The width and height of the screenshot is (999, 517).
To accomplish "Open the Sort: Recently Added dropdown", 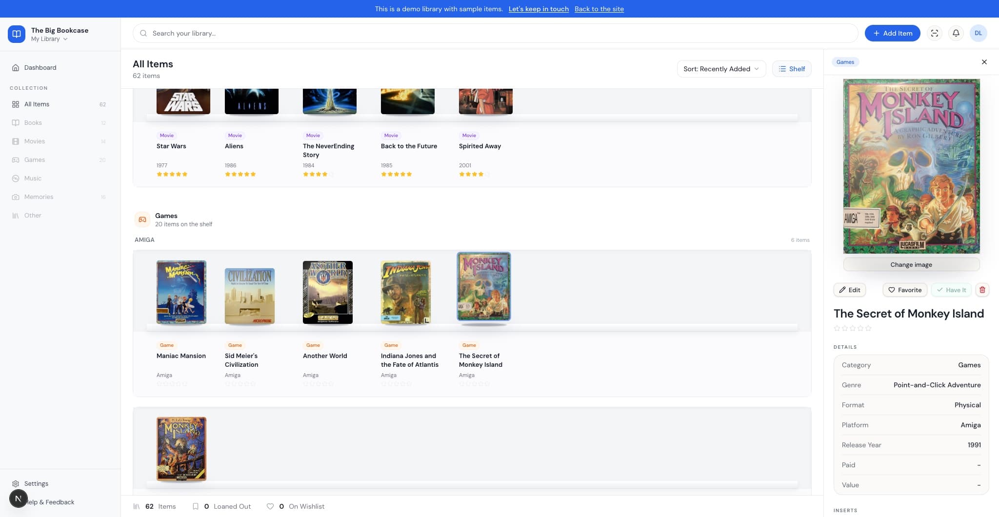I will click(721, 69).
